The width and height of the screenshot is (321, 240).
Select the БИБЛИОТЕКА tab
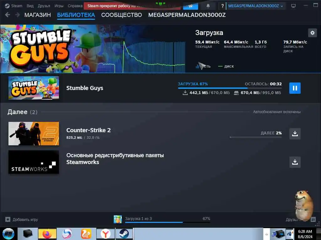(x=76, y=15)
